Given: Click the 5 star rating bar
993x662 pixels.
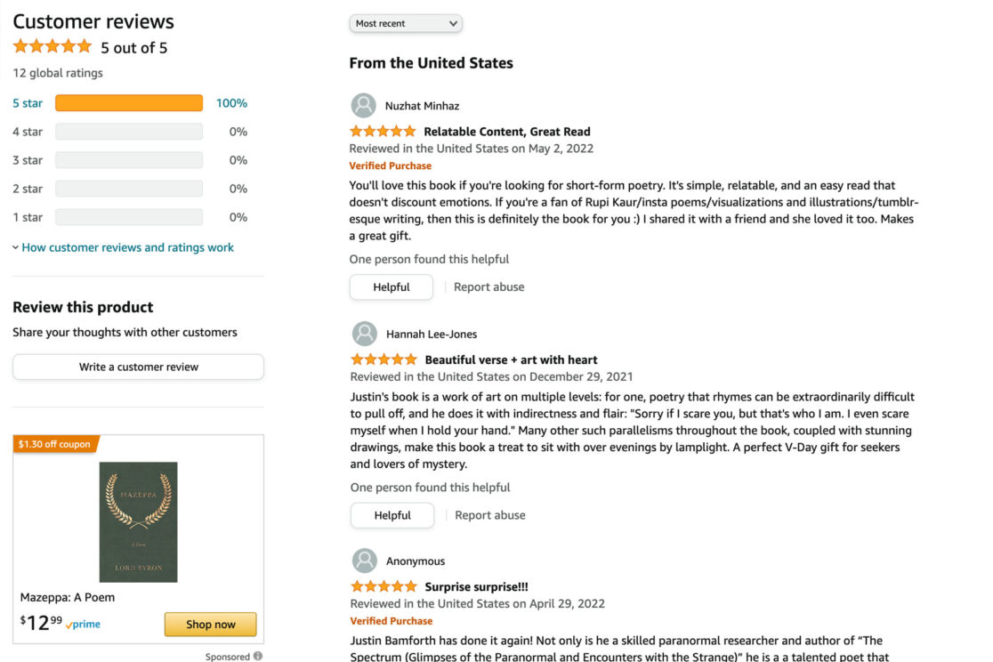Looking at the screenshot, I should tap(129, 103).
